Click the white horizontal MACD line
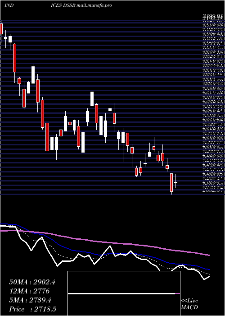This screenshot has height=316, width=225. coord(121,293)
